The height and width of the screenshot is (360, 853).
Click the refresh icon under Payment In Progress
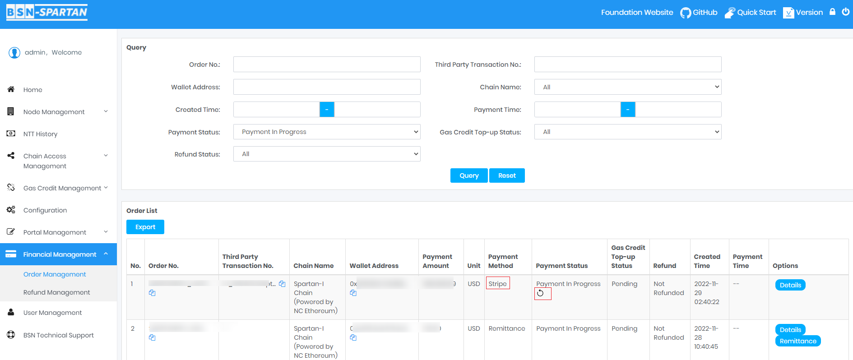540,293
